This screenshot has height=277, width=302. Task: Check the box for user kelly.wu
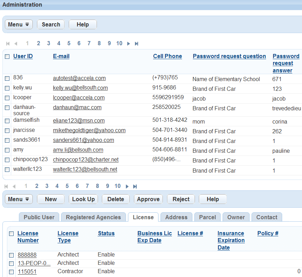(x=7, y=88)
